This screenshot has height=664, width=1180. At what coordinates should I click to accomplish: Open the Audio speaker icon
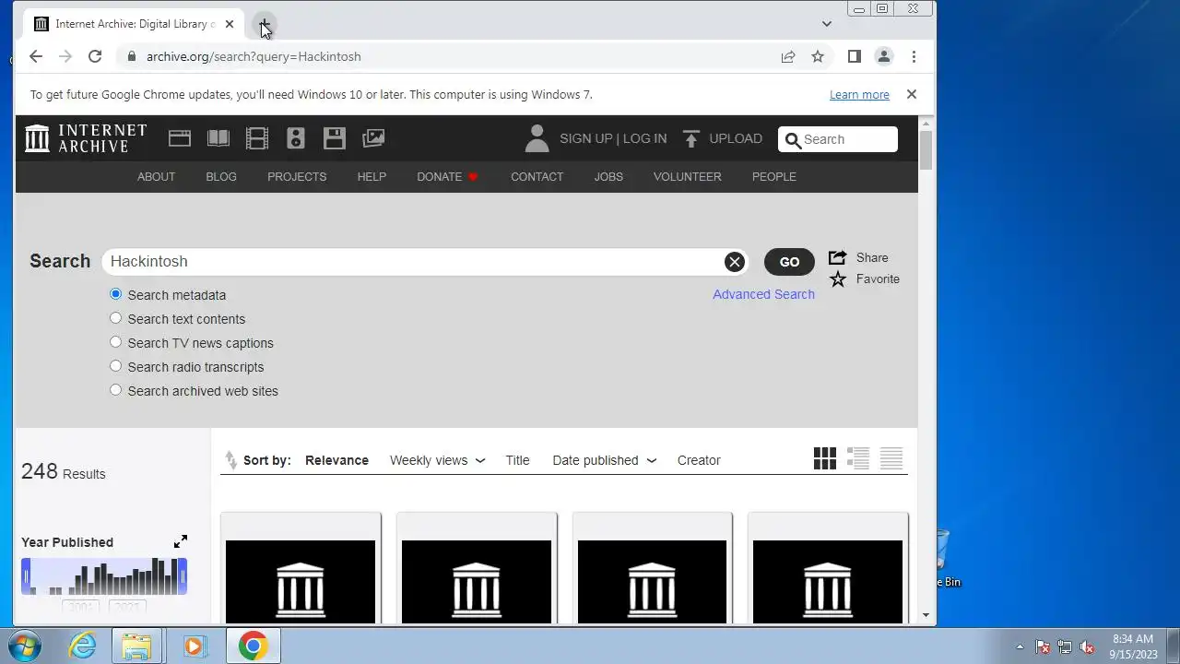tap(296, 138)
